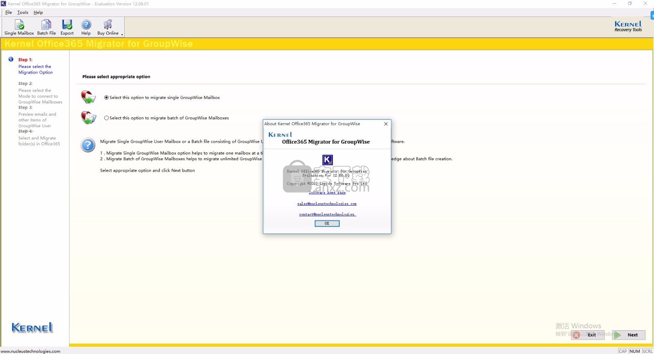The height and width of the screenshot is (354, 654).
Task: Click the Step 1 info bullet icon
Action: pyautogui.click(x=11, y=59)
